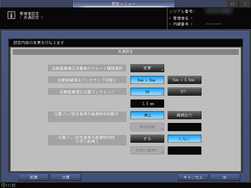The height and width of the screenshot is (188, 251).
Task: Click the 共通設定 section header
Action: 126,52
